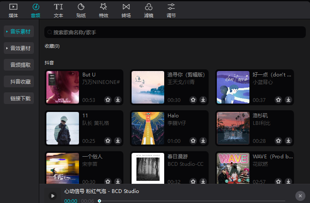Download the song 洛杉矶
Viewport: 310px width, 203px height.
288,140
